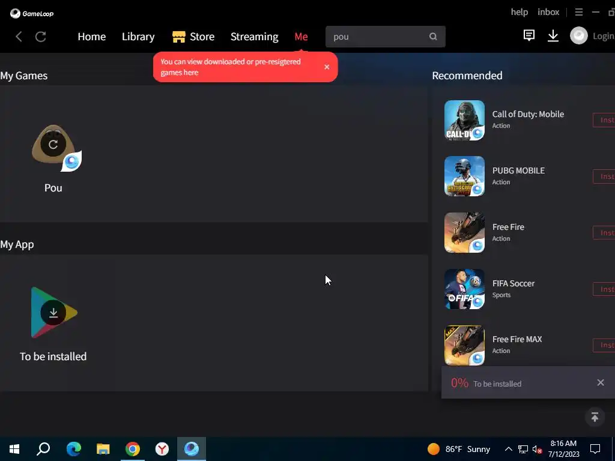Install Call of Duty: Mobile
The width and height of the screenshot is (615, 461).
pos(604,120)
